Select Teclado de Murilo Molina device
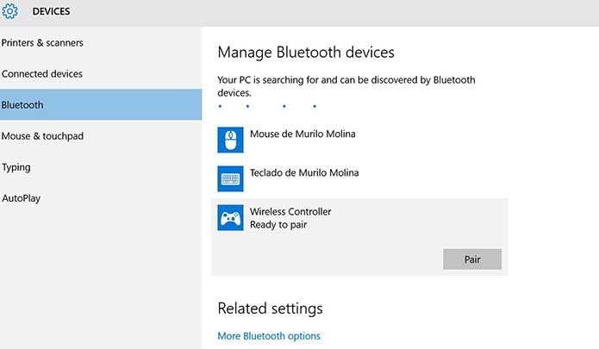599x349 pixels. pyautogui.click(x=304, y=173)
